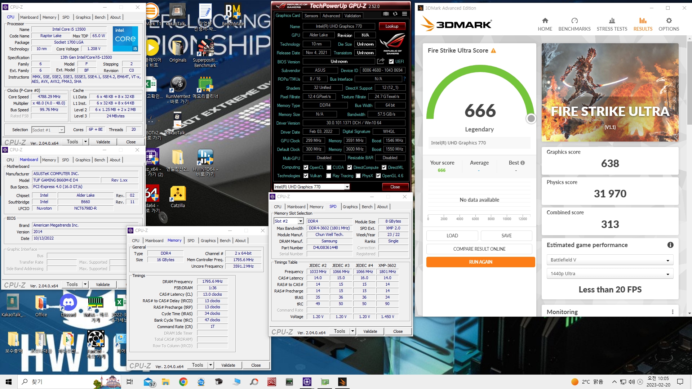The height and width of the screenshot is (389, 692).
Task: Open the HWiNFO64 desktop shortcut
Action: pos(205,163)
